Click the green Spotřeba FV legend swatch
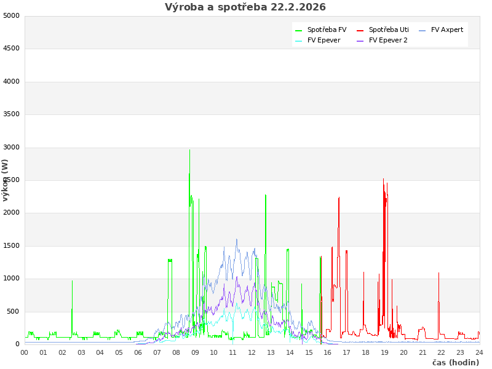This screenshot has height=369, width=492. pos(299,30)
